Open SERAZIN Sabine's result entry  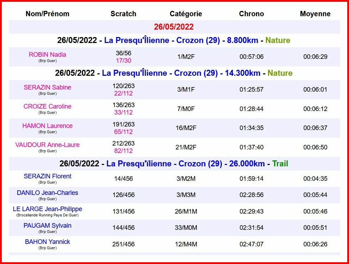[x=47, y=87]
